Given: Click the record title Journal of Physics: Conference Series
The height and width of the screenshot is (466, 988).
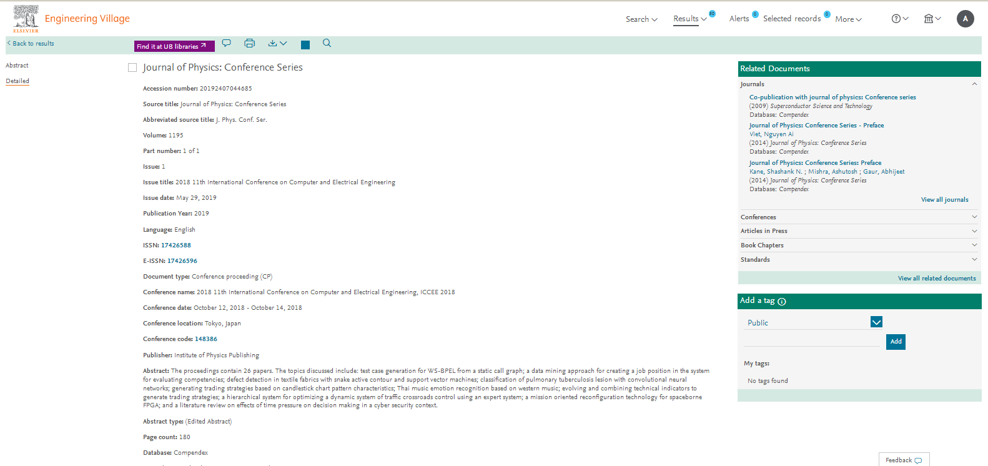Looking at the screenshot, I should tap(223, 67).
